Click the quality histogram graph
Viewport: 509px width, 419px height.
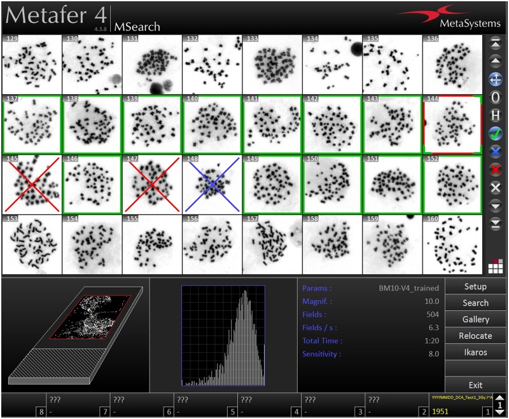tap(223, 336)
